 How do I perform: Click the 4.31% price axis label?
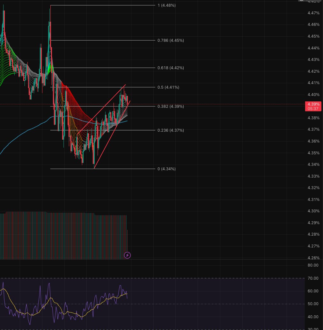click(x=313, y=200)
